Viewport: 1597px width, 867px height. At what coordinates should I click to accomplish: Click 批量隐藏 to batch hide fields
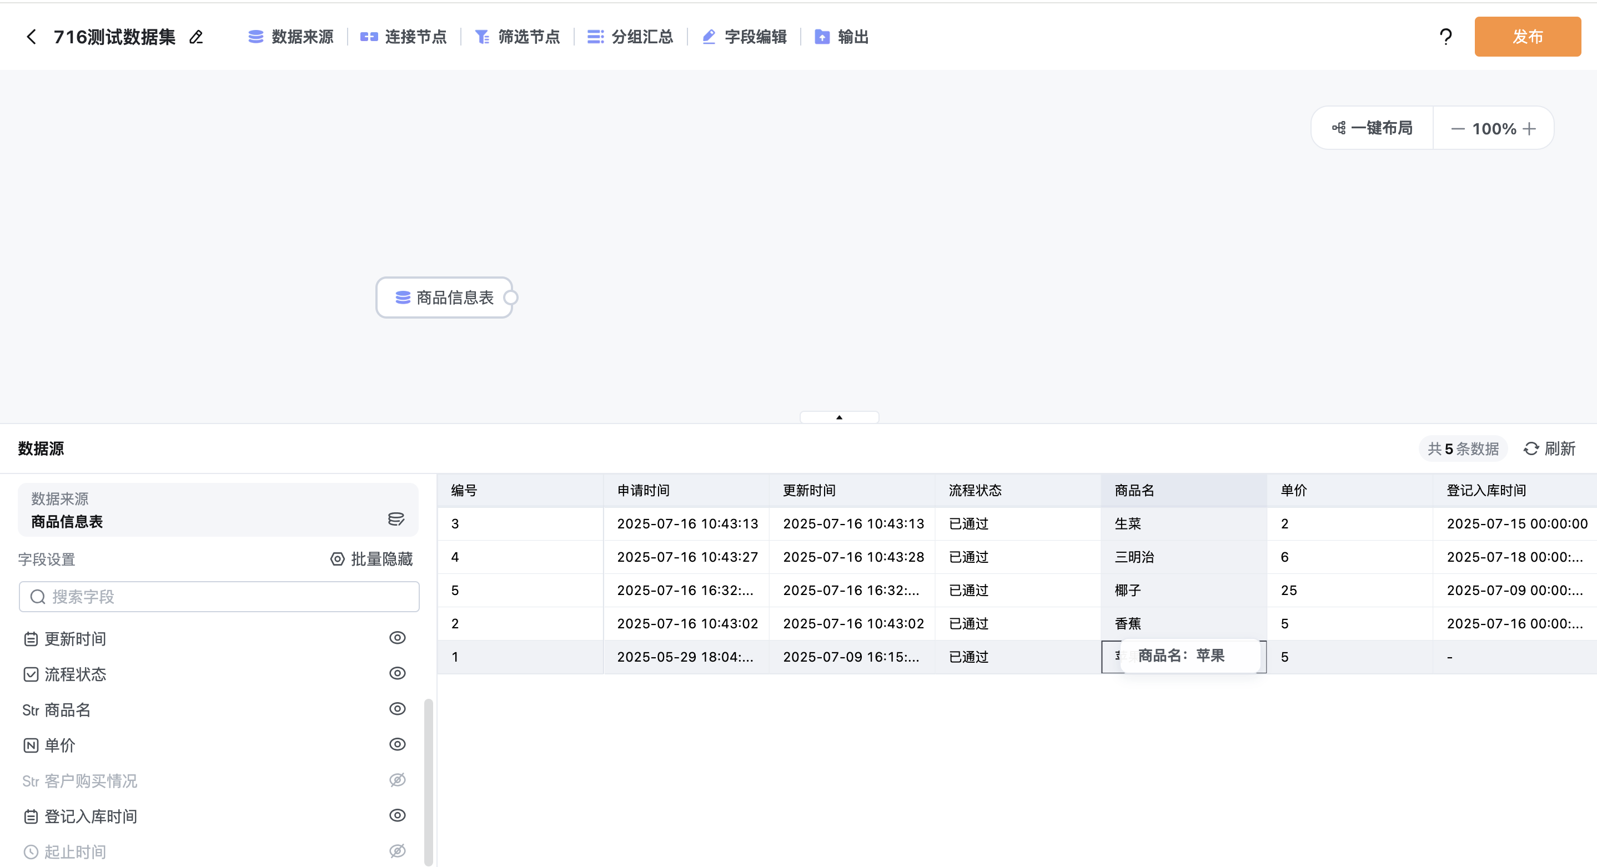click(371, 559)
